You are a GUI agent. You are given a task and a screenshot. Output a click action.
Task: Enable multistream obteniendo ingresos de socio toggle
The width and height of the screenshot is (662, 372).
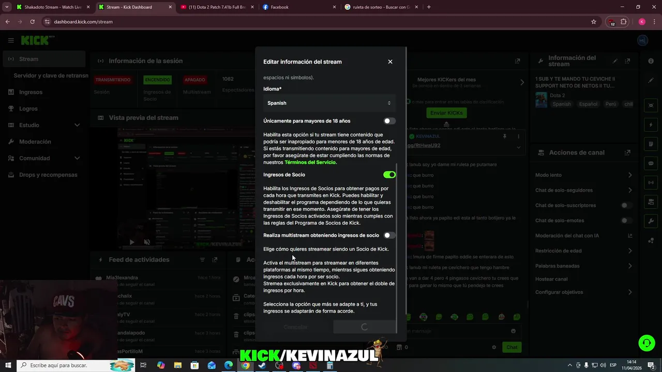[389, 235]
